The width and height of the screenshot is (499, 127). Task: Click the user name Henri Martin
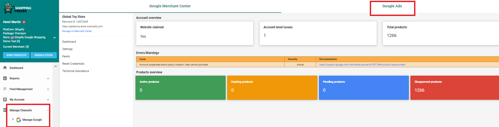coord(12,22)
